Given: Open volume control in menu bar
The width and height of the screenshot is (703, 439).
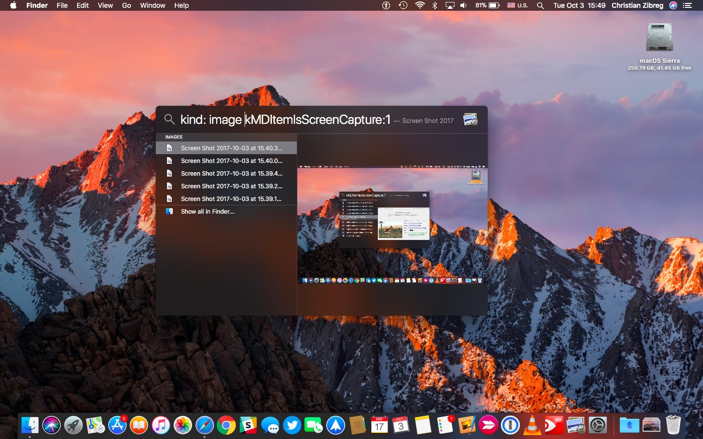Looking at the screenshot, I should pos(463,5).
